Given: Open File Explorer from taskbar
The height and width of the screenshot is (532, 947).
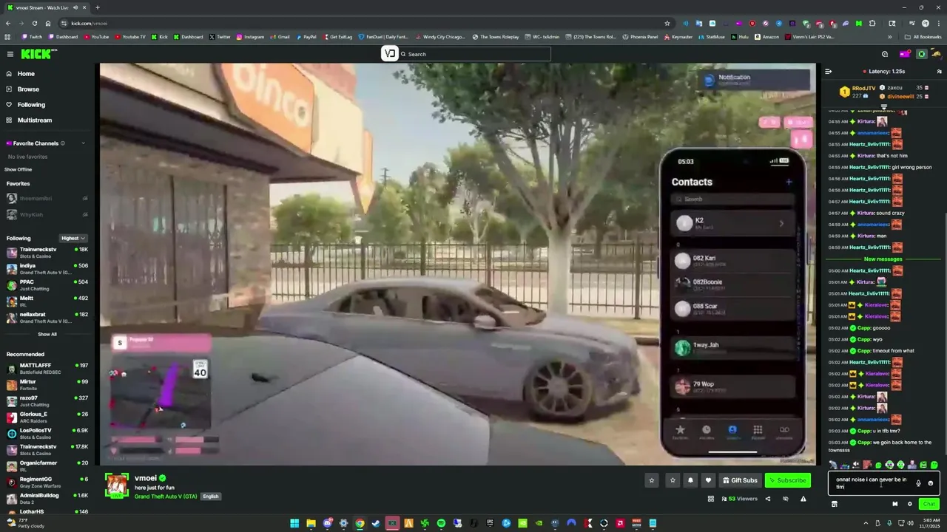Looking at the screenshot, I should click(311, 523).
